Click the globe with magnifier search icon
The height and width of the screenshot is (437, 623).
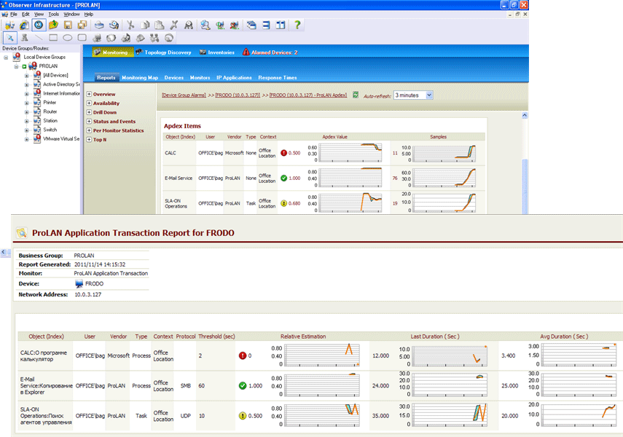pos(205,25)
